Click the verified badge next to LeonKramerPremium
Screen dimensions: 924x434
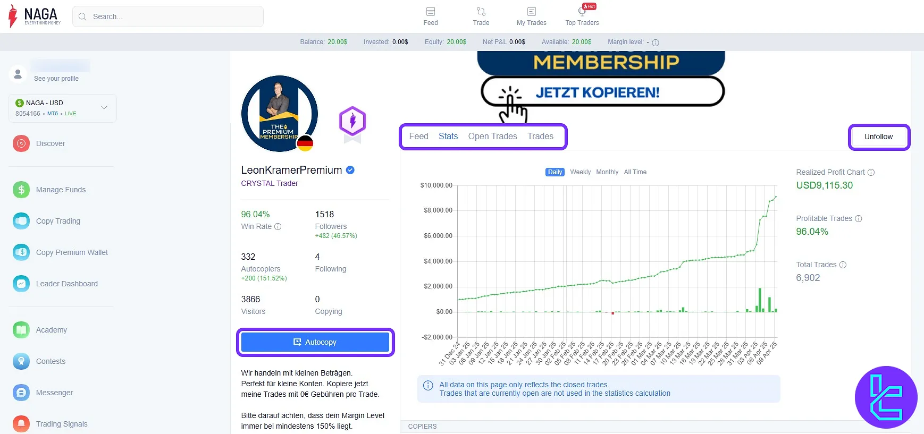click(350, 170)
